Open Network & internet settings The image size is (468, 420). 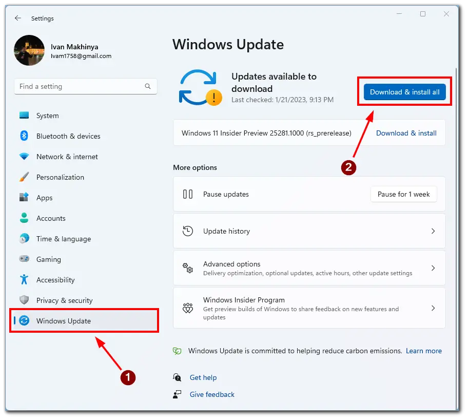pos(85,157)
